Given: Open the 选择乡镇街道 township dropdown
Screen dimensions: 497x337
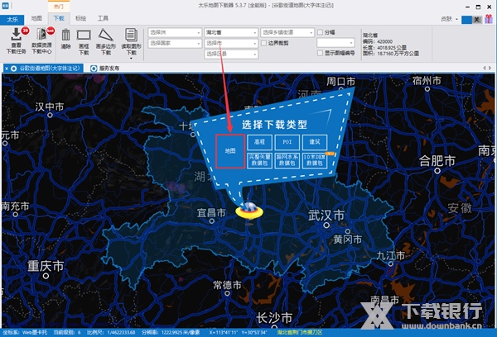Looking at the screenshot, I should 287,32.
